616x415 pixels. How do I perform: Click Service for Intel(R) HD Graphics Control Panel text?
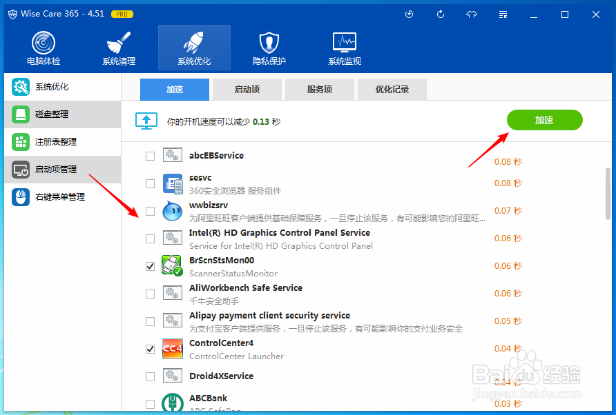tap(281, 246)
